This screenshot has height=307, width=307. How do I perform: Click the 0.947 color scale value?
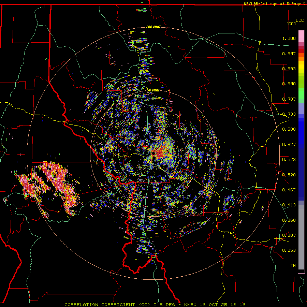point(289,54)
